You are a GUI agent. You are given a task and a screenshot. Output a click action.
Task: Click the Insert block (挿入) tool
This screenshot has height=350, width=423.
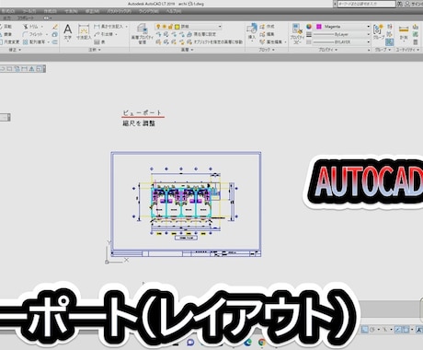[252, 32]
